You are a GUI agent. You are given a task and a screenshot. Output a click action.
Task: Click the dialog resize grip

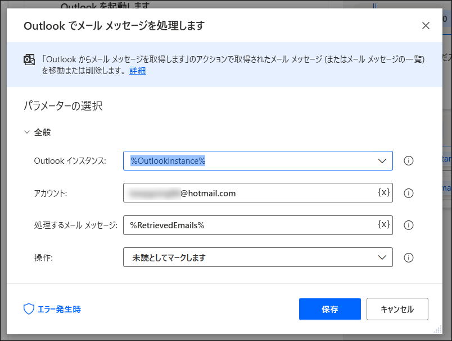tap(437, 329)
